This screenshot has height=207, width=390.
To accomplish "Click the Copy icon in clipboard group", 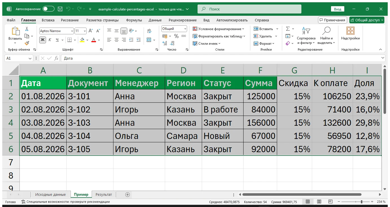I will [x=27, y=36].
